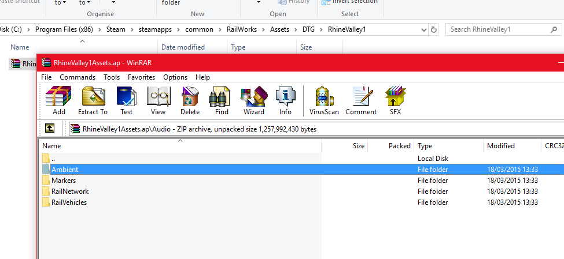Open the WinRAR address bar path field

click(316, 129)
